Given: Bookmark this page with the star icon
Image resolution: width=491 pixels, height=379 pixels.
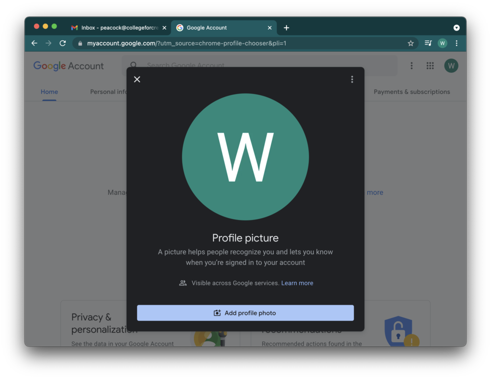Looking at the screenshot, I should click(x=410, y=43).
